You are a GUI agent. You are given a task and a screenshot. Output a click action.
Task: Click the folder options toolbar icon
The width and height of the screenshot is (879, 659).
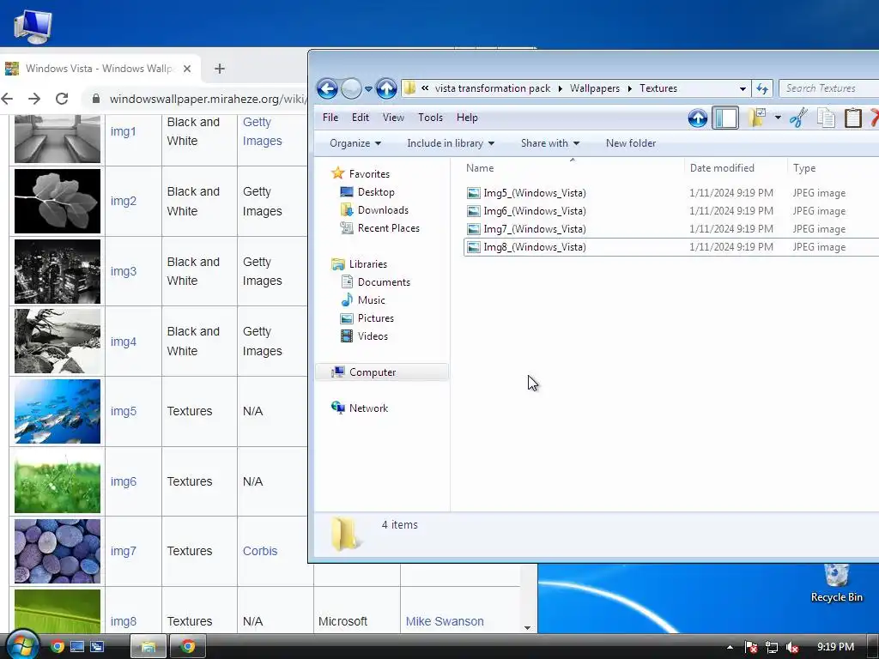757,118
